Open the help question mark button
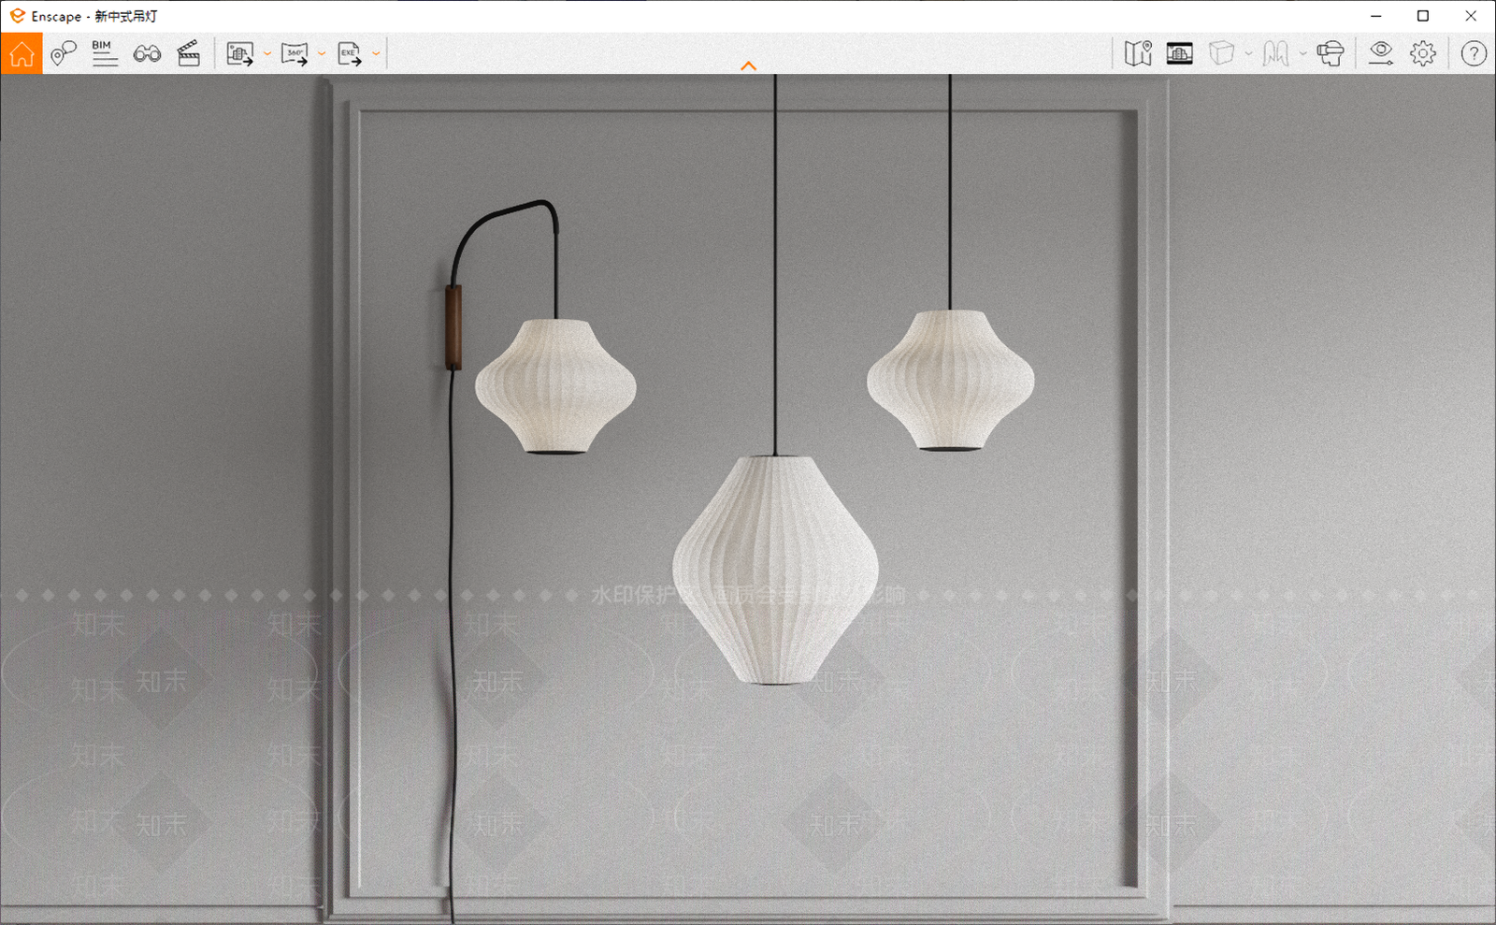Viewport: 1496px width, 925px height. tap(1474, 53)
